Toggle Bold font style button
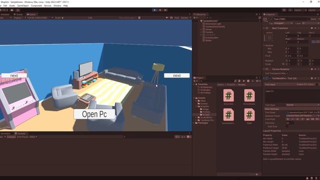This screenshot has width=320, height=180. tap(288, 119)
